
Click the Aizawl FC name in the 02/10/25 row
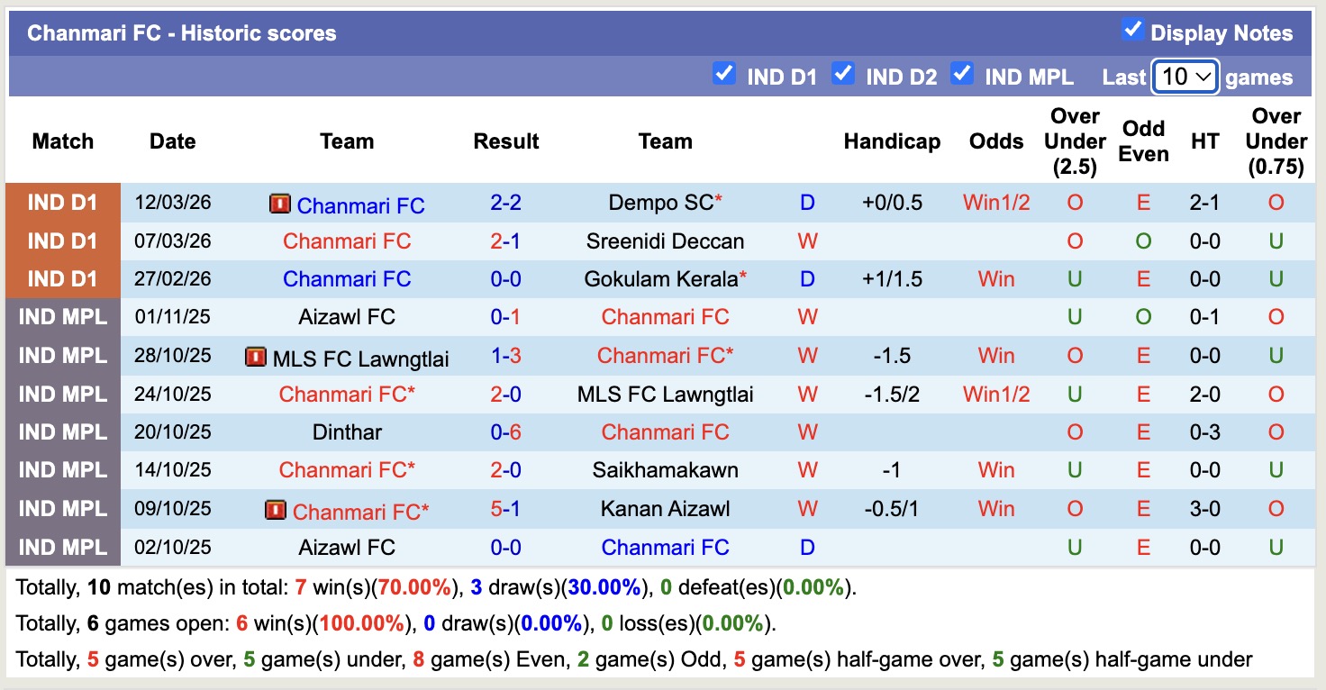pyautogui.click(x=348, y=547)
